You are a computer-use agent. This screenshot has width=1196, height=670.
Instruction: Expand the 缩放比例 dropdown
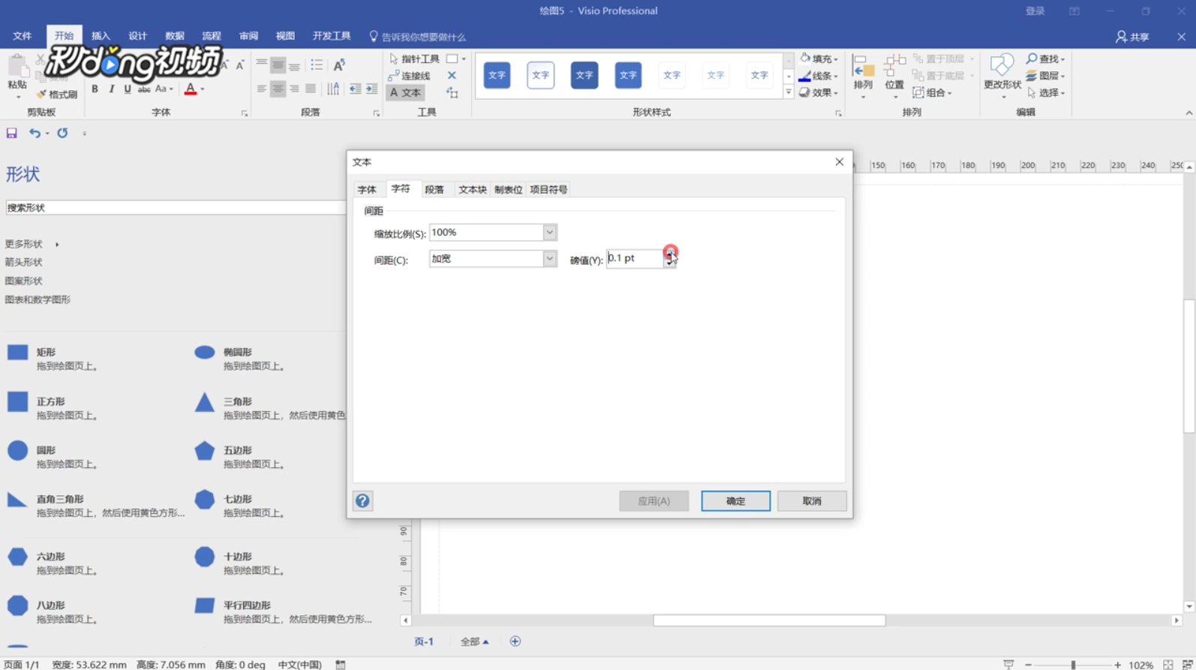(x=550, y=233)
